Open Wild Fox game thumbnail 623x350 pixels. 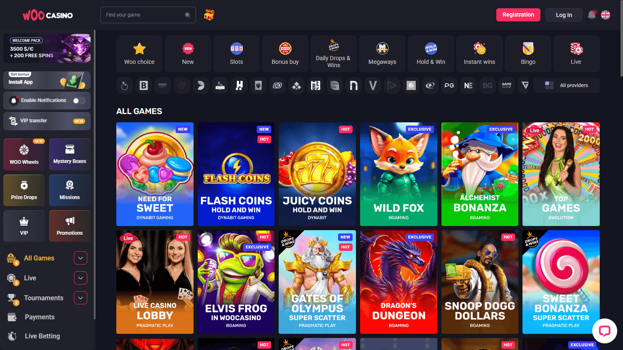tap(399, 174)
